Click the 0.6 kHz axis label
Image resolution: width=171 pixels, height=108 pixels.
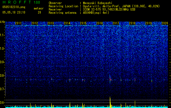(x=2, y=103)
